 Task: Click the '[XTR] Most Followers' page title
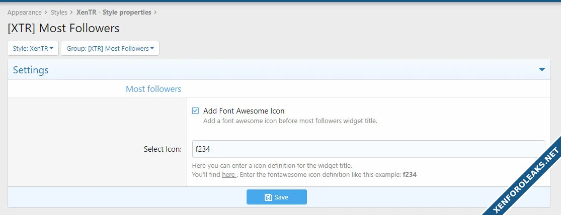63,28
